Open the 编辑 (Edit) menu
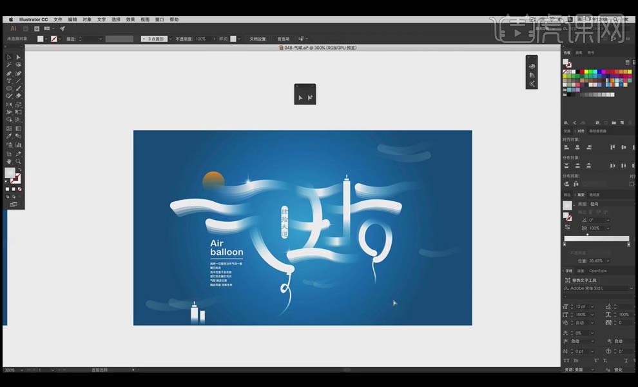This screenshot has width=638, height=387. click(72, 19)
